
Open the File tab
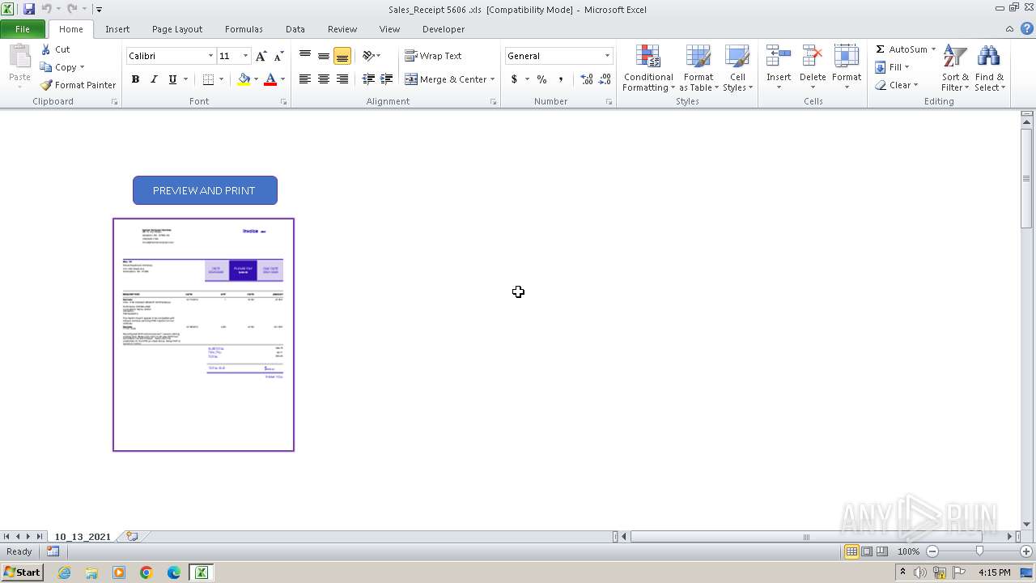pyautogui.click(x=23, y=29)
